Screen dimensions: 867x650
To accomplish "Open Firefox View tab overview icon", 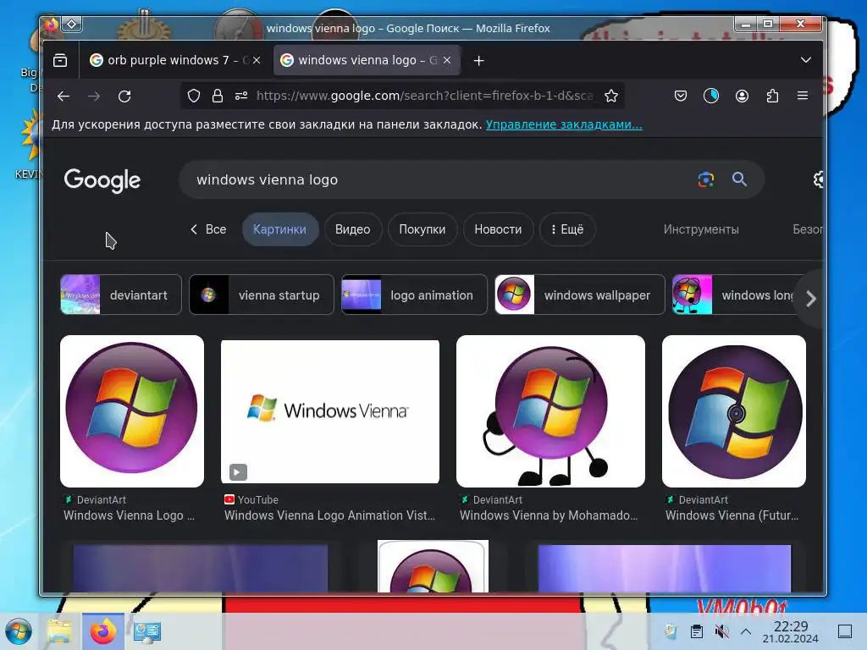I will [x=60, y=60].
